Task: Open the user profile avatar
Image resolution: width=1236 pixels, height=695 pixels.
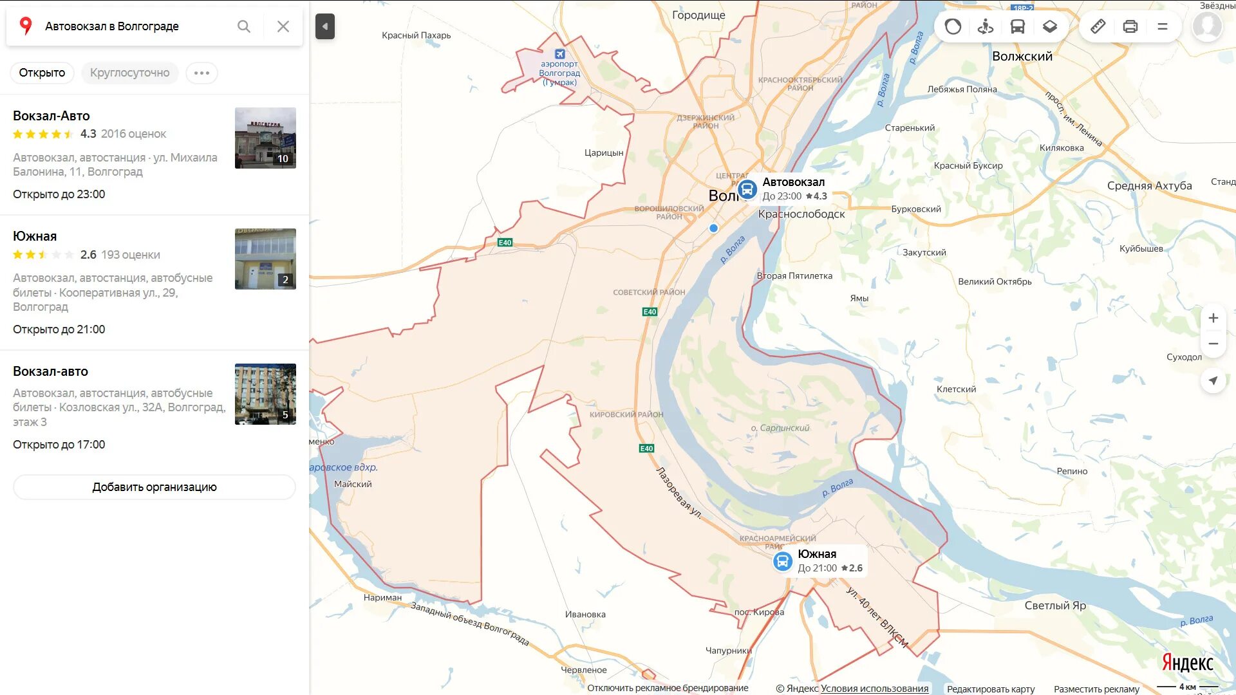Action: point(1207,26)
